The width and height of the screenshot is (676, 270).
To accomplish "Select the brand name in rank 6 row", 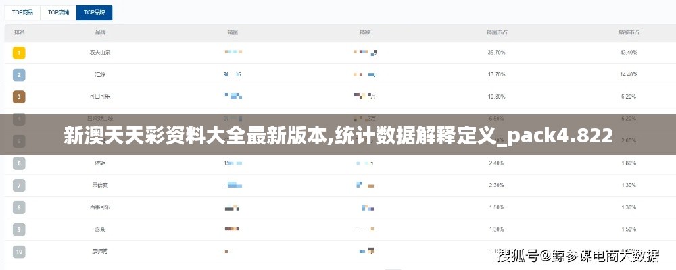I will 100,163.
